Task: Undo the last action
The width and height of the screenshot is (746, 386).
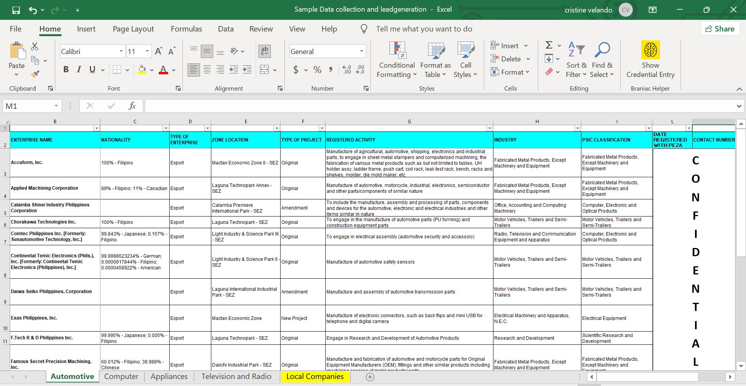Action: [x=33, y=10]
